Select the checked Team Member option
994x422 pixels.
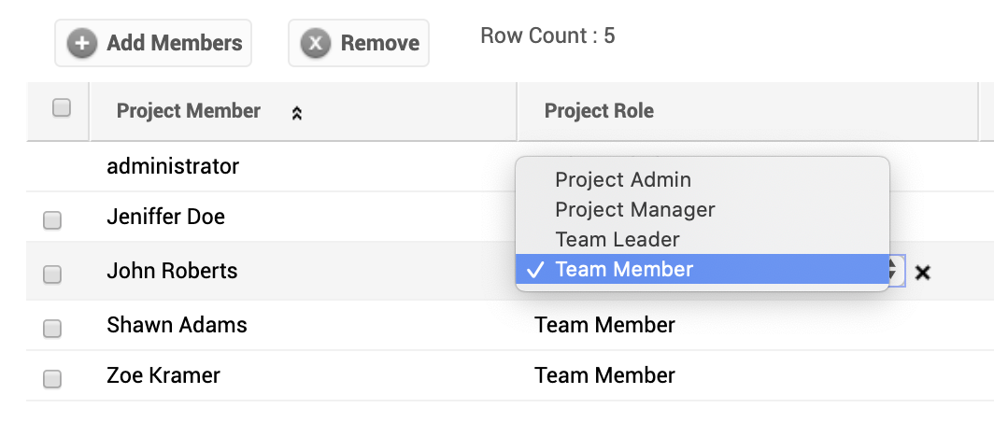click(x=624, y=270)
